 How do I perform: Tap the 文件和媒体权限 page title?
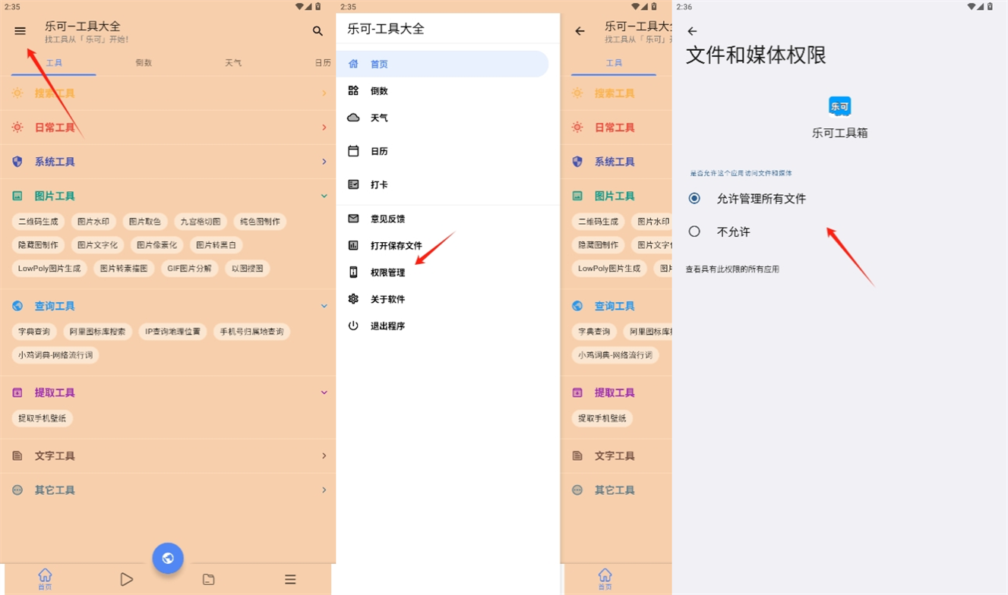tap(756, 55)
